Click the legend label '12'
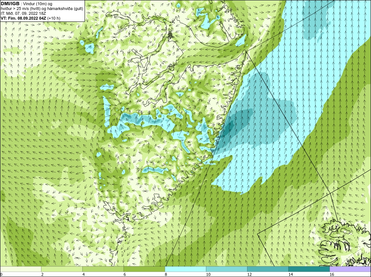 (249, 274)
